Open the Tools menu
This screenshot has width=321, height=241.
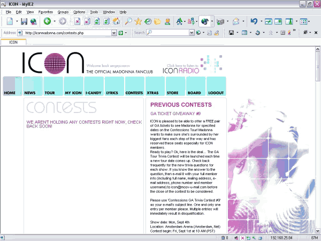[94, 12]
